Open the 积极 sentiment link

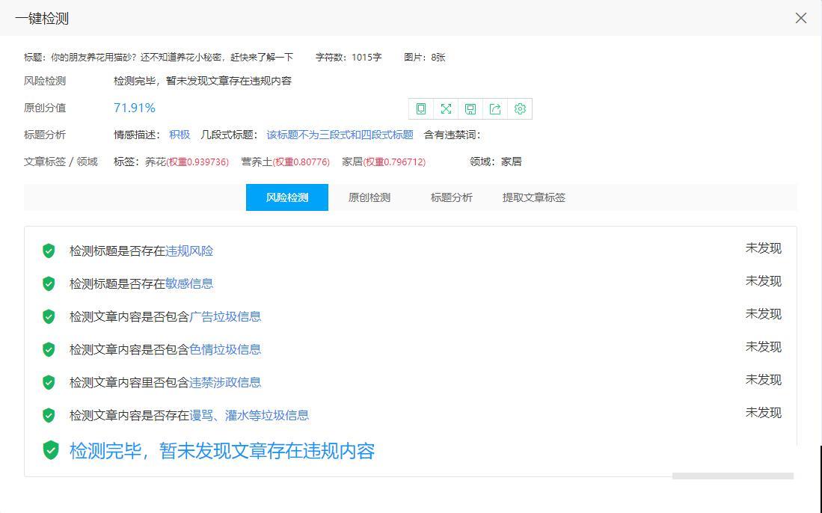pos(180,135)
